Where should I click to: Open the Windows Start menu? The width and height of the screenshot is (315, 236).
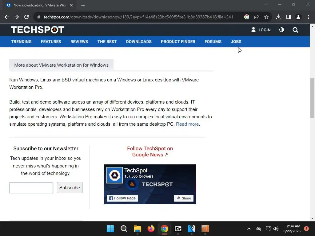point(110,229)
